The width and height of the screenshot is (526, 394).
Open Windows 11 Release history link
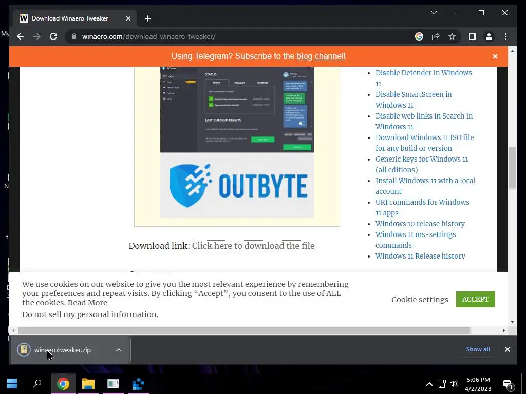(420, 256)
